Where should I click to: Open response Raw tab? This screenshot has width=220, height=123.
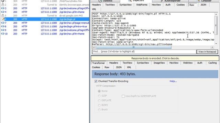107,67
